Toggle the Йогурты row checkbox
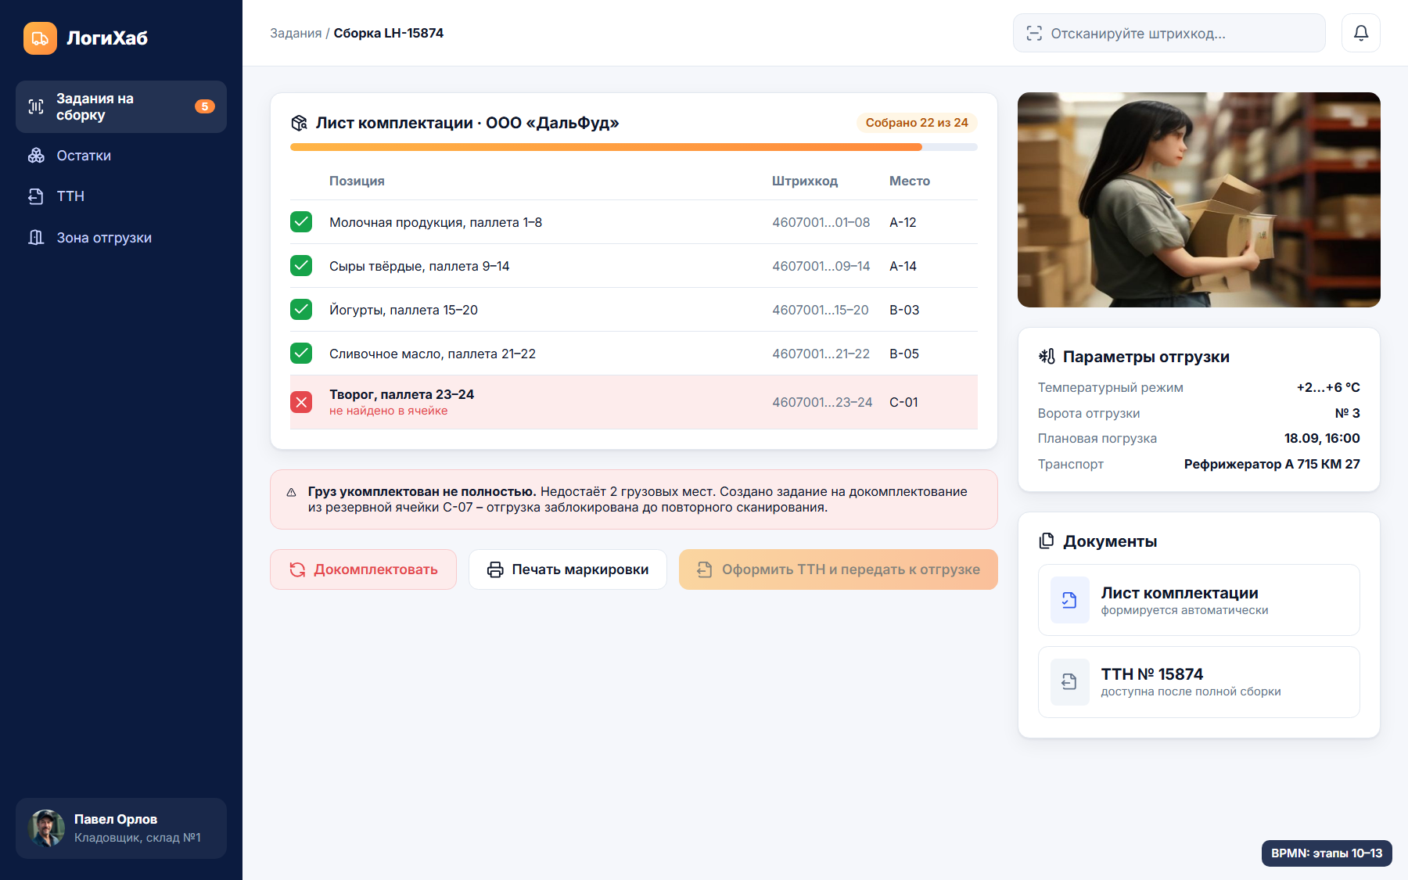1408x880 pixels. click(301, 310)
